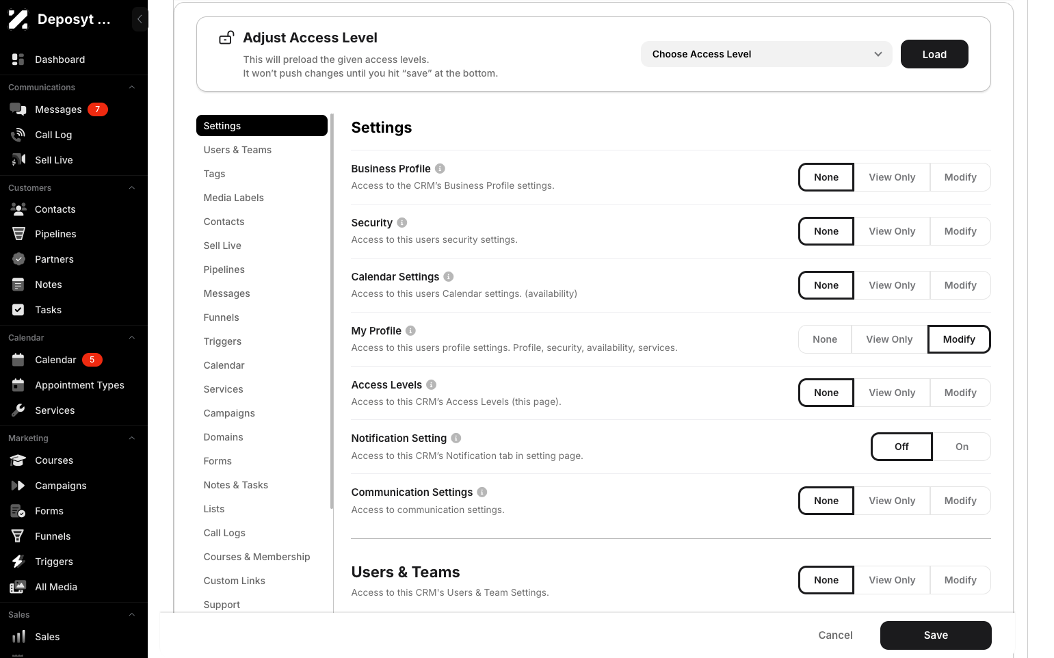The image size is (1054, 658).
Task: Collapse the Customers sidebar section
Action: click(x=132, y=188)
